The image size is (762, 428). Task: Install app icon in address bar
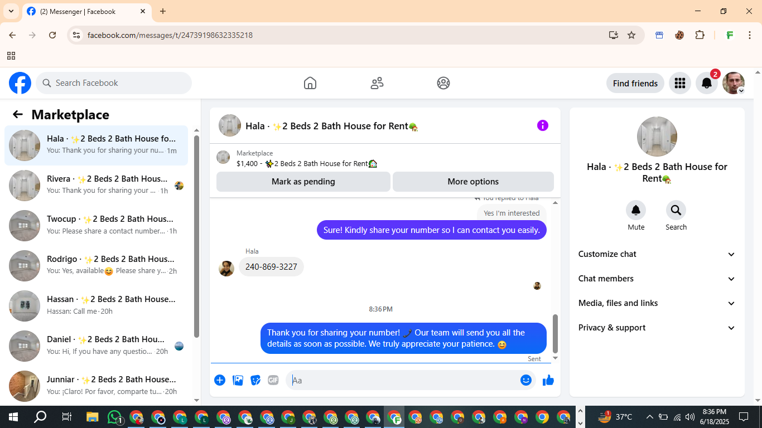tap(614, 35)
